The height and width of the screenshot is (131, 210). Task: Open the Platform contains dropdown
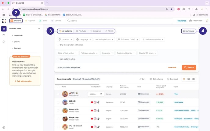153,39
